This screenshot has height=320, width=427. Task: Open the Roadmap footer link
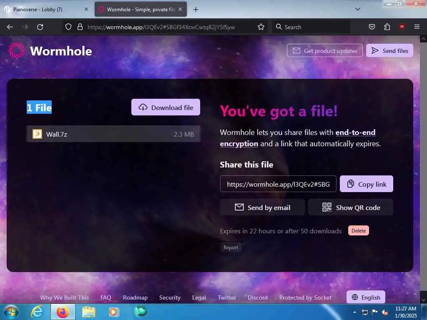point(135,297)
